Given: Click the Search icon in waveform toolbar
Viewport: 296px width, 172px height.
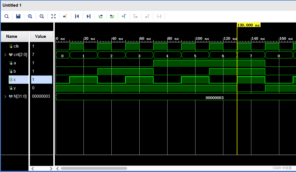Looking at the screenshot, I should pyautogui.click(x=6, y=16).
